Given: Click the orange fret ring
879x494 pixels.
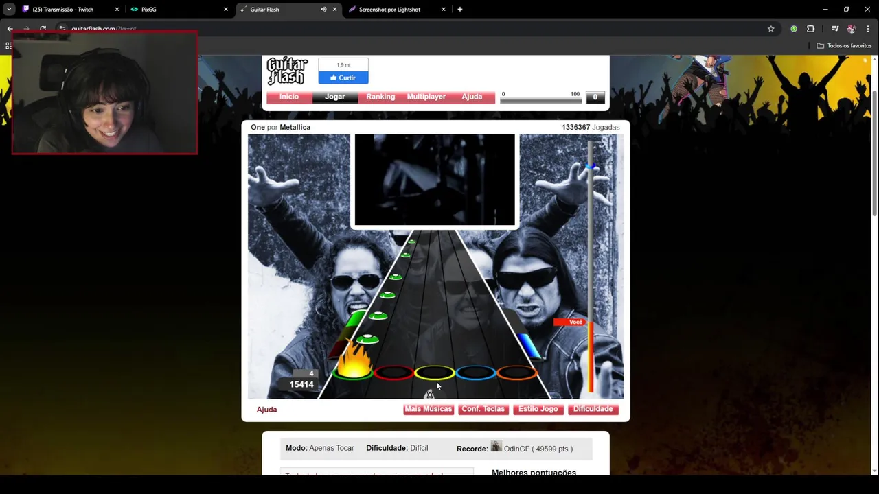Looking at the screenshot, I should (x=516, y=373).
